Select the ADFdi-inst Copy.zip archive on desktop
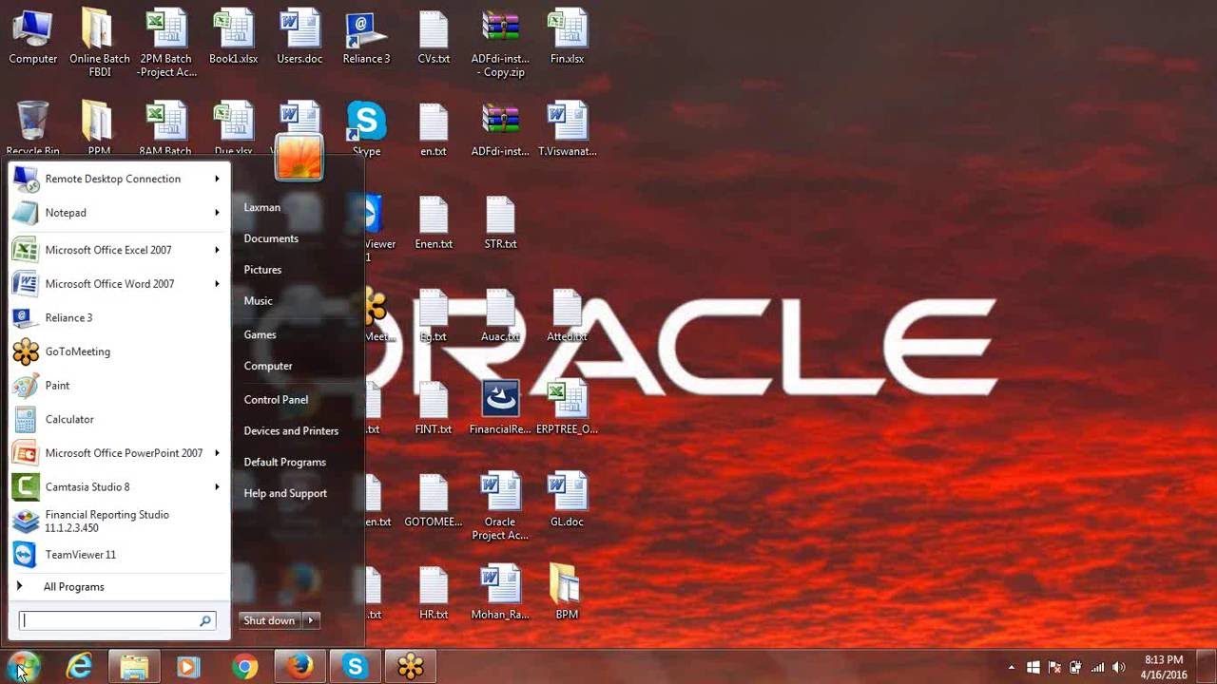The width and height of the screenshot is (1217, 684). 500,43
